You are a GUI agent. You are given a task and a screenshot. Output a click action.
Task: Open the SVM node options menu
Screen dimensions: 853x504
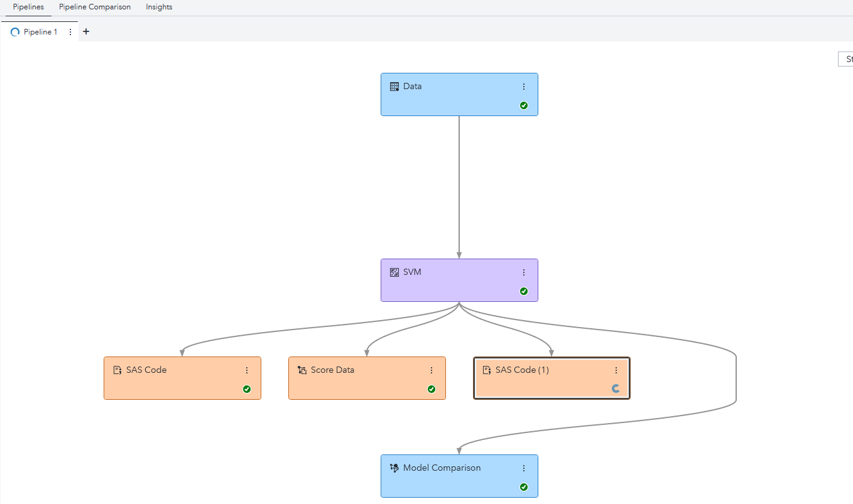click(524, 272)
